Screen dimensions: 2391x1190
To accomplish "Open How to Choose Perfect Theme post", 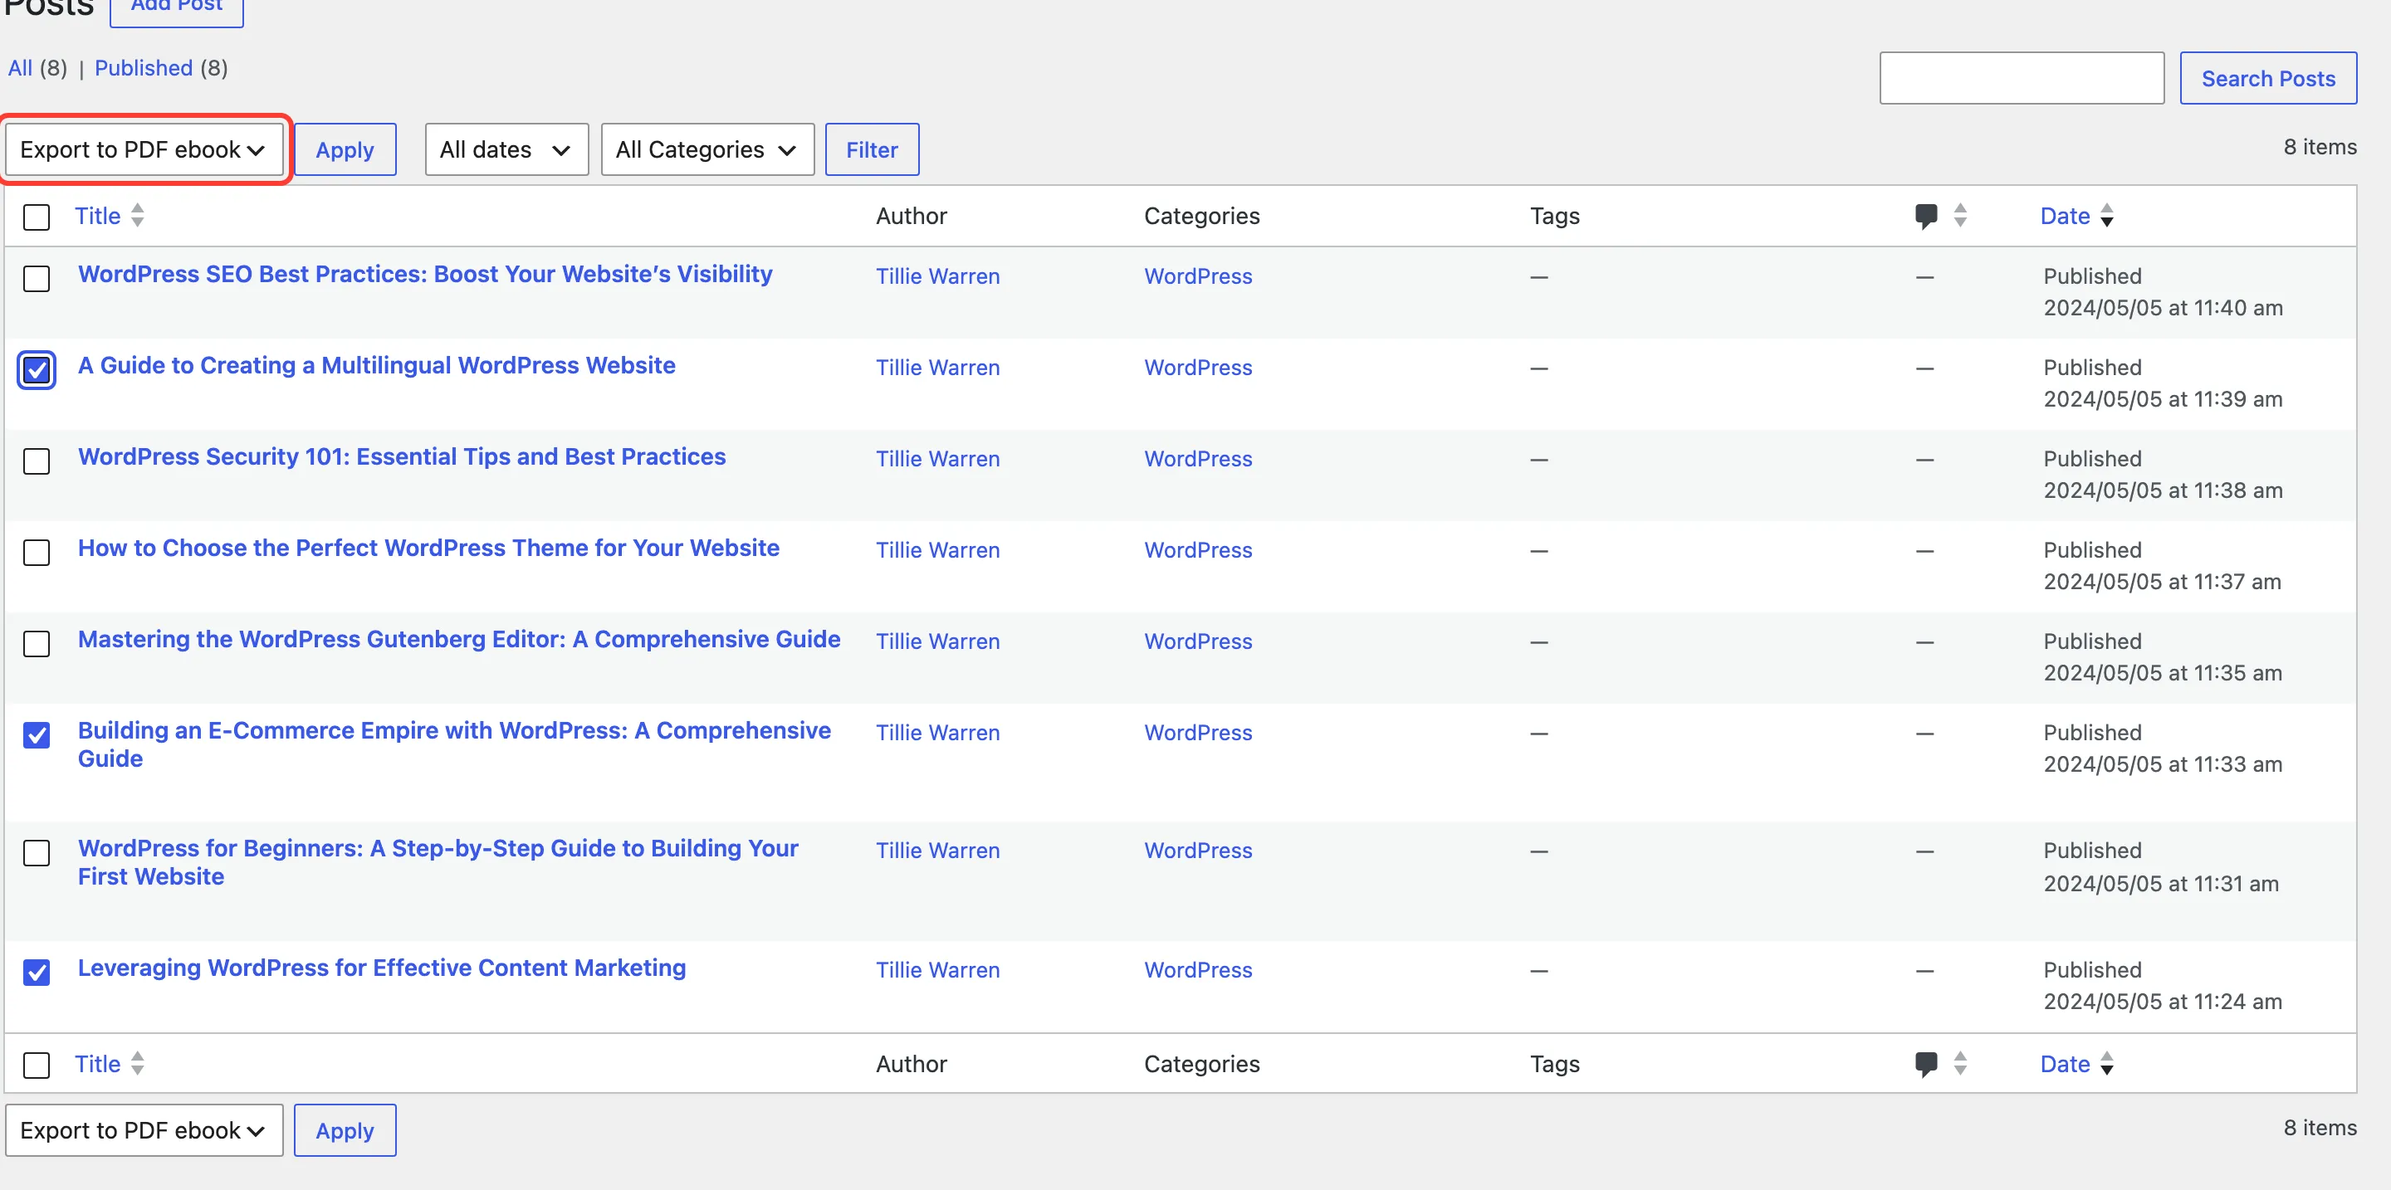I will coord(429,549).
